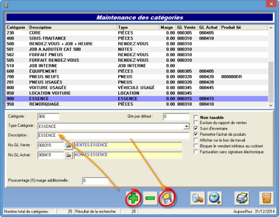279x217 pixels.
Task: Click the Aujourd'hui 31/12/2014 status text
Action: tap(254, 211)
